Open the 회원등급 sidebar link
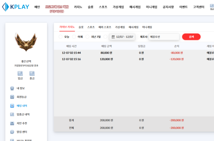This screenshot has height=141, width=214. (x=22, y=97)
